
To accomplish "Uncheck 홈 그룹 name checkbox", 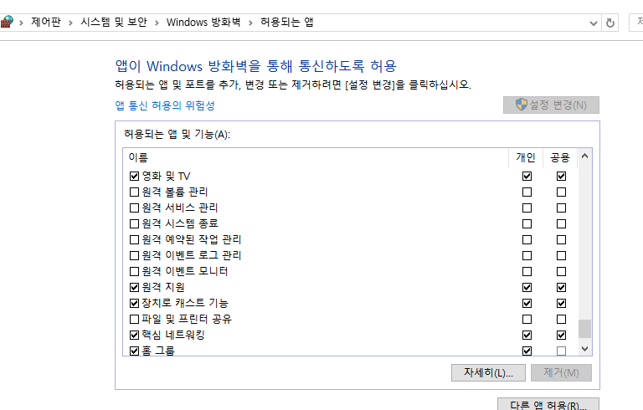I will click(x=134, y=351).
